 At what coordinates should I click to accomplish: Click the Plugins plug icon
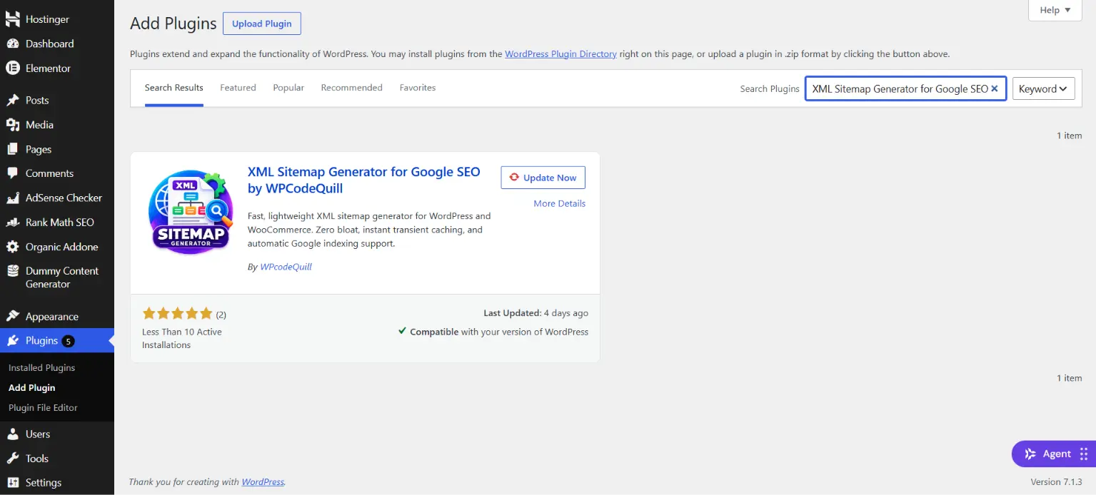pos(13,341)
